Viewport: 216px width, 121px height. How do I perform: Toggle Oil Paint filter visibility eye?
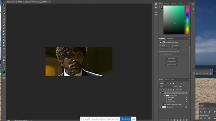(x=166, y=100)
